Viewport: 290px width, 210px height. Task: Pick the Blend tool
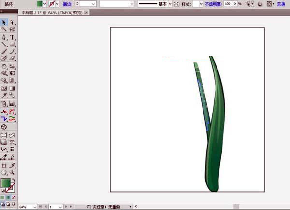12,95
